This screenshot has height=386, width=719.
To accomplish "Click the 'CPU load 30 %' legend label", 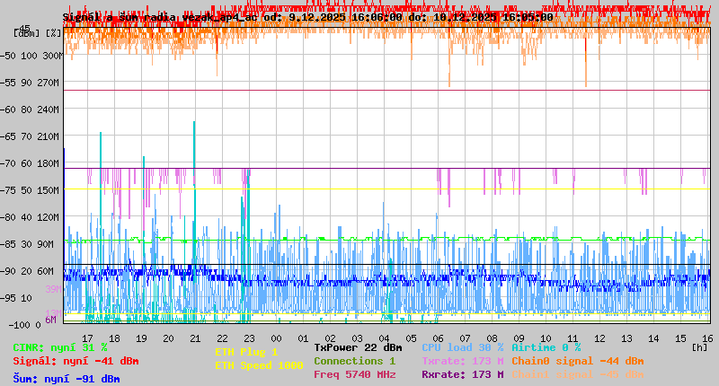I will [462, 347].
